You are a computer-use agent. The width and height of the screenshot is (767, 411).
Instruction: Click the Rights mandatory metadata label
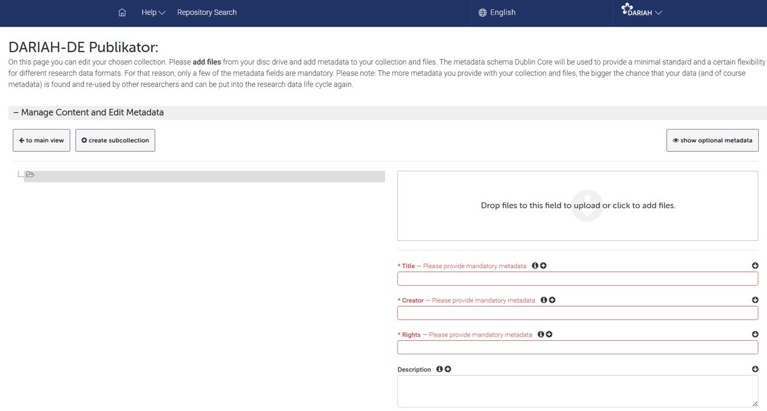(465, 335)
